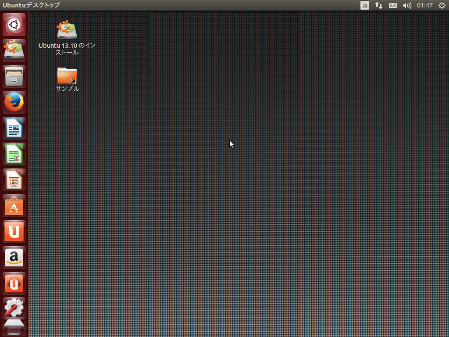Viewport: 449px width, 337px height.
Task: Open LibreOffice Impress presentation app
Action: [x=14, y=180]
